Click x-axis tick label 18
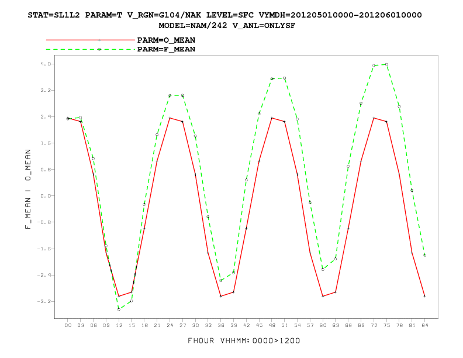 (x=144, y=325)
